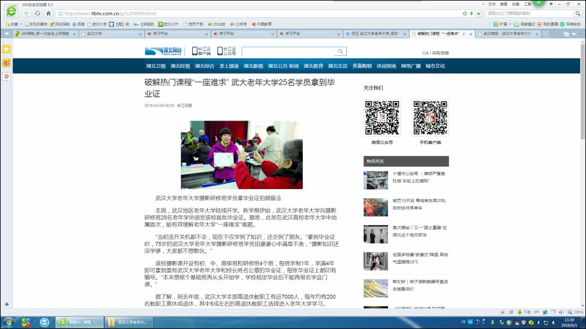Open the 工具 menu
This screenshot has height=329, width=586.
527,4
